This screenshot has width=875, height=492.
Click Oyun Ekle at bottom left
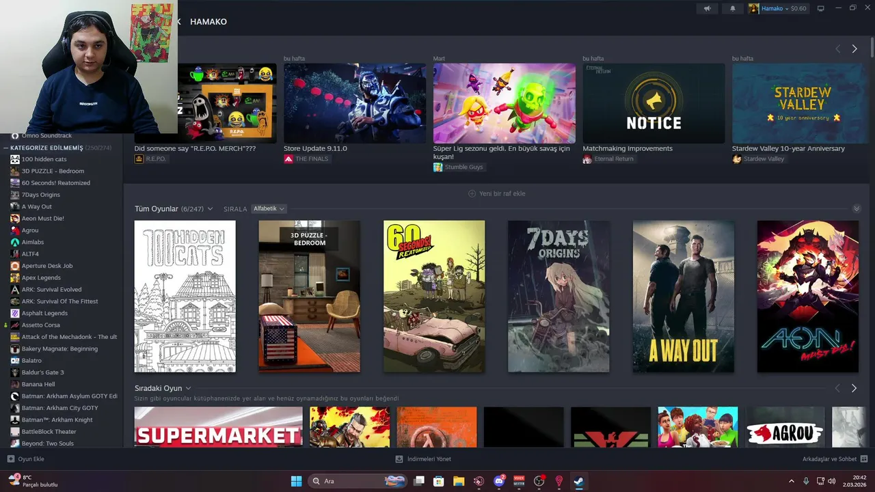point(25,459)
